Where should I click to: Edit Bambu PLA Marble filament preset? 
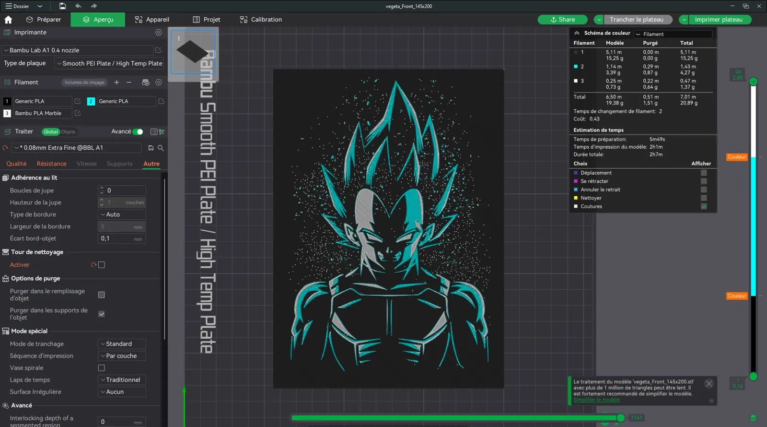click(x=78, y=113)
